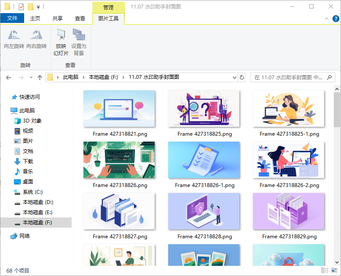Switch to the 查看 ribbon tab

coord(80,19)
